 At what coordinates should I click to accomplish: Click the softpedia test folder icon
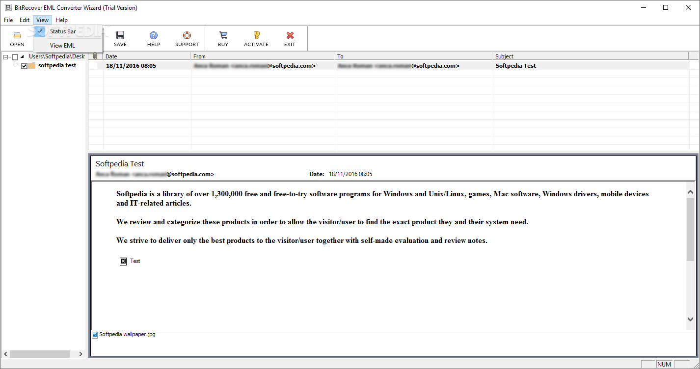32,66
